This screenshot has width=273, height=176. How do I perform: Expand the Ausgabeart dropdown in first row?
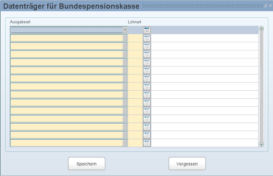125,30
